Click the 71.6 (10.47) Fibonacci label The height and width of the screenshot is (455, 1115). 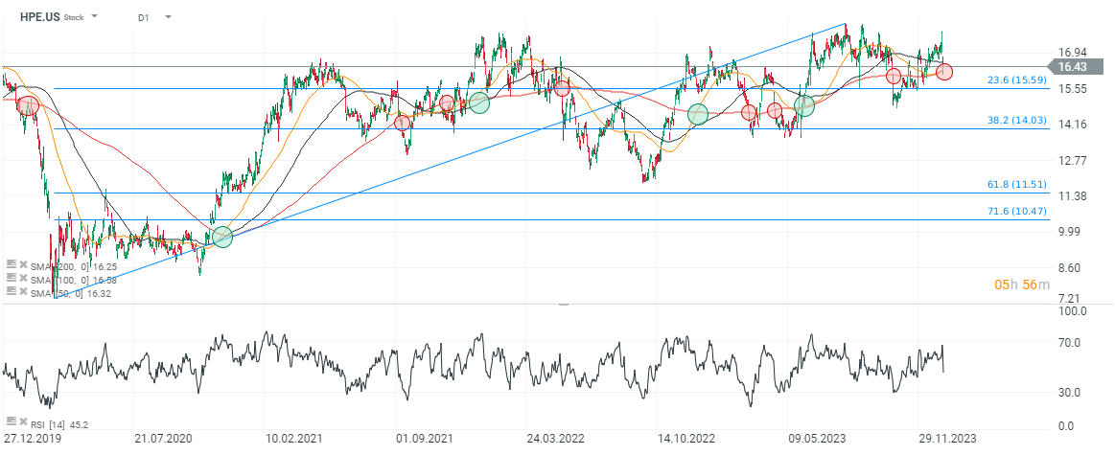1017,211
